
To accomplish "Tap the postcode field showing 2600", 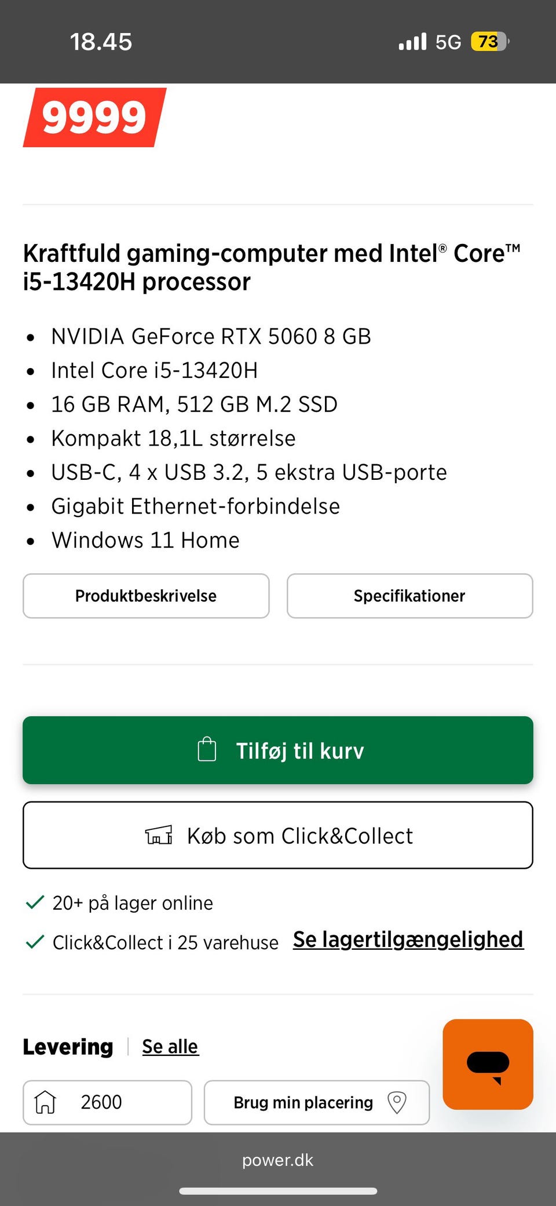I will [x=108, y=1102].
